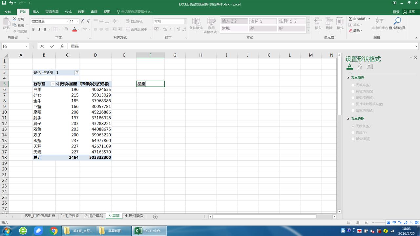This screenshot has width=420, height=236.
Task: Click the confirm checkmark in the formula bar
Action: tap(52, 47)
